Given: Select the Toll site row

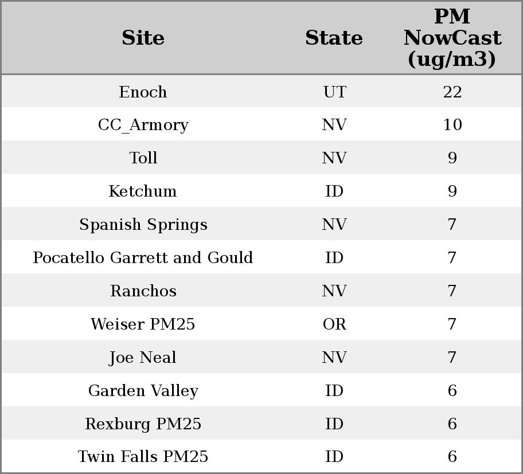Looking at the screenshot, I should (143, 158).
